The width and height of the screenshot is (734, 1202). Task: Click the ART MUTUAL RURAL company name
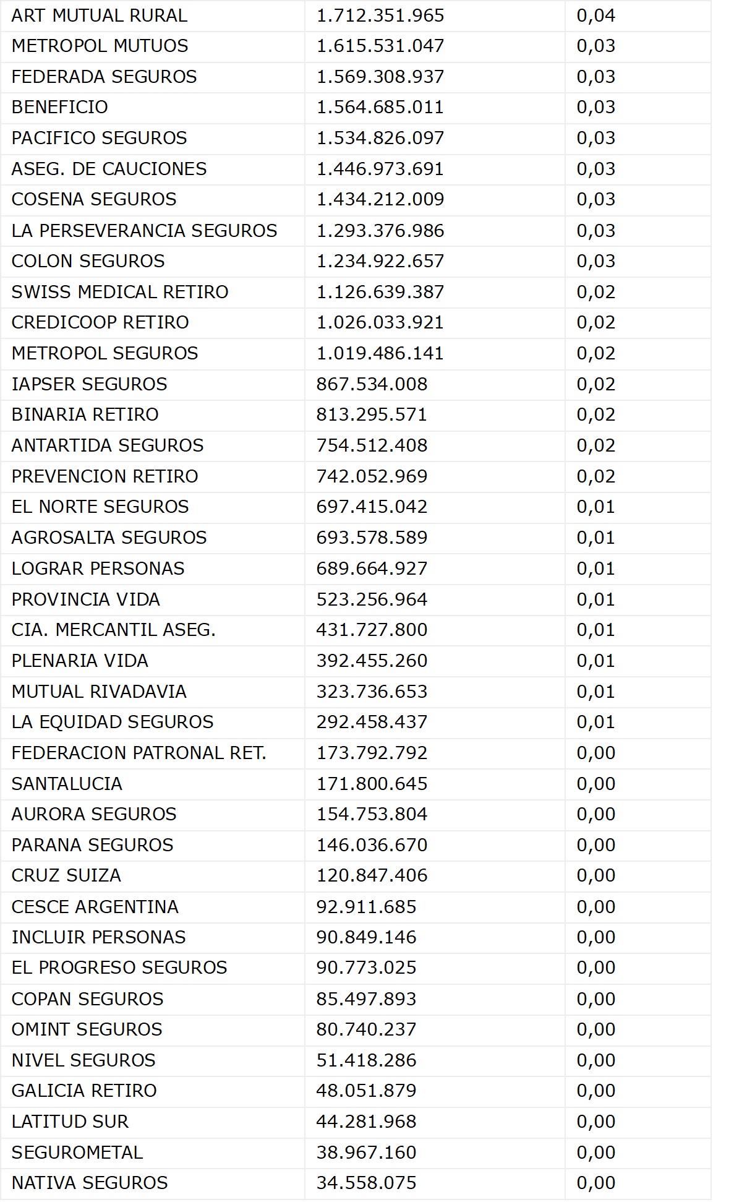[x=99, y=15]
